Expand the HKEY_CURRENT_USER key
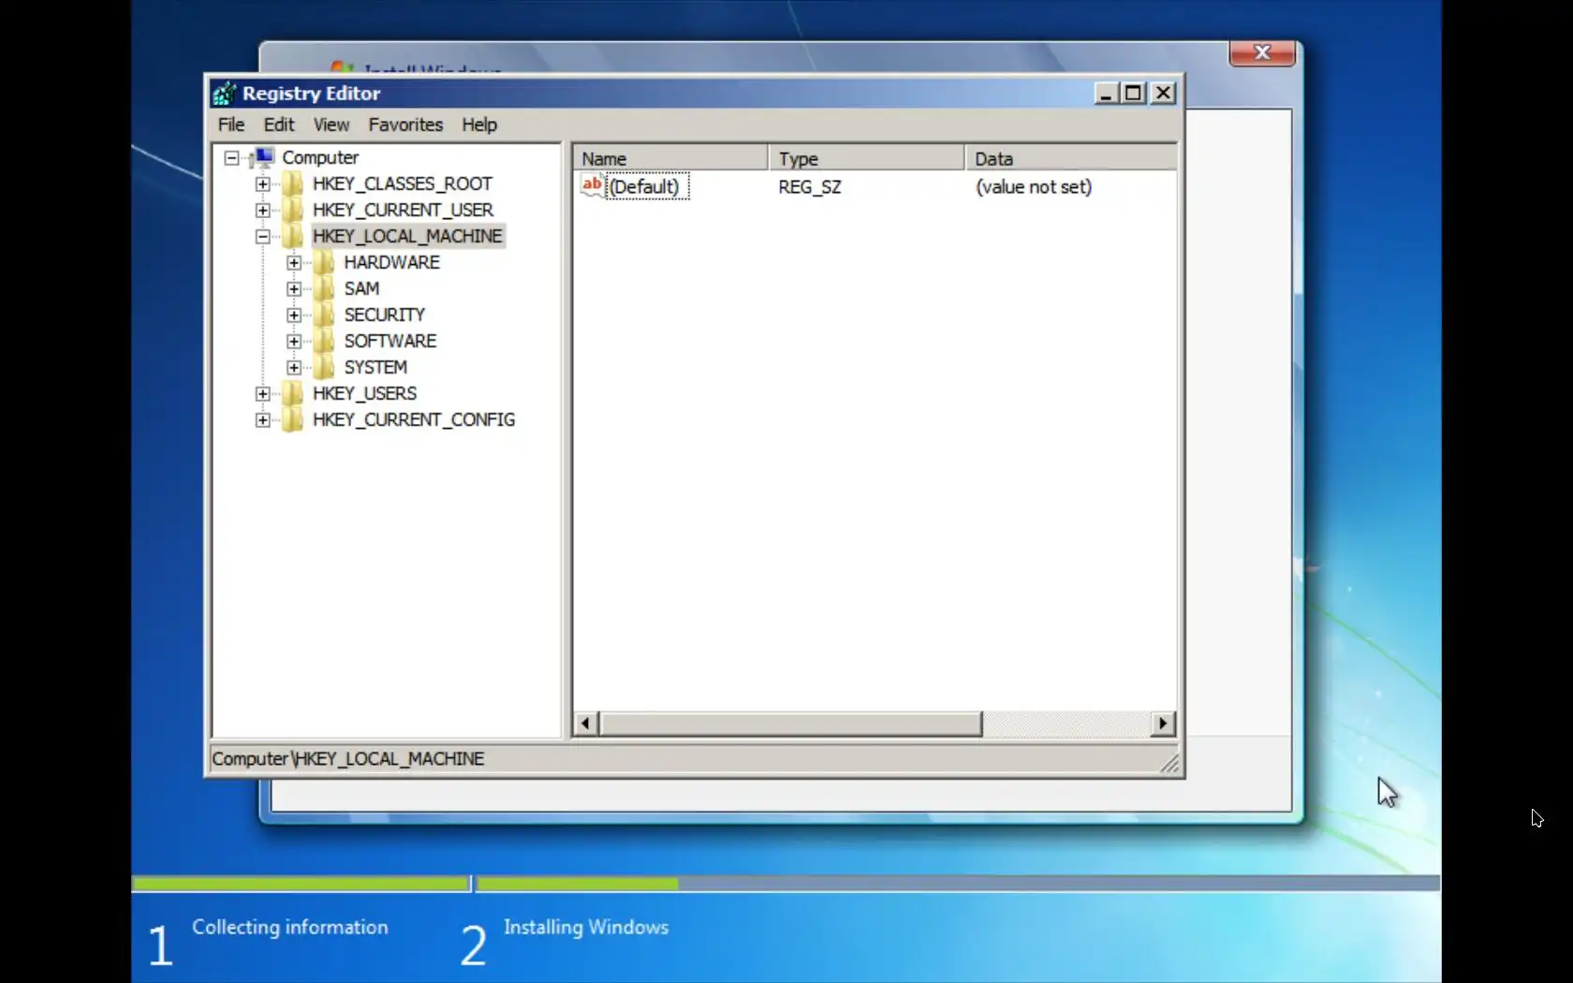The image size is (1573, 983). [263, 211]
